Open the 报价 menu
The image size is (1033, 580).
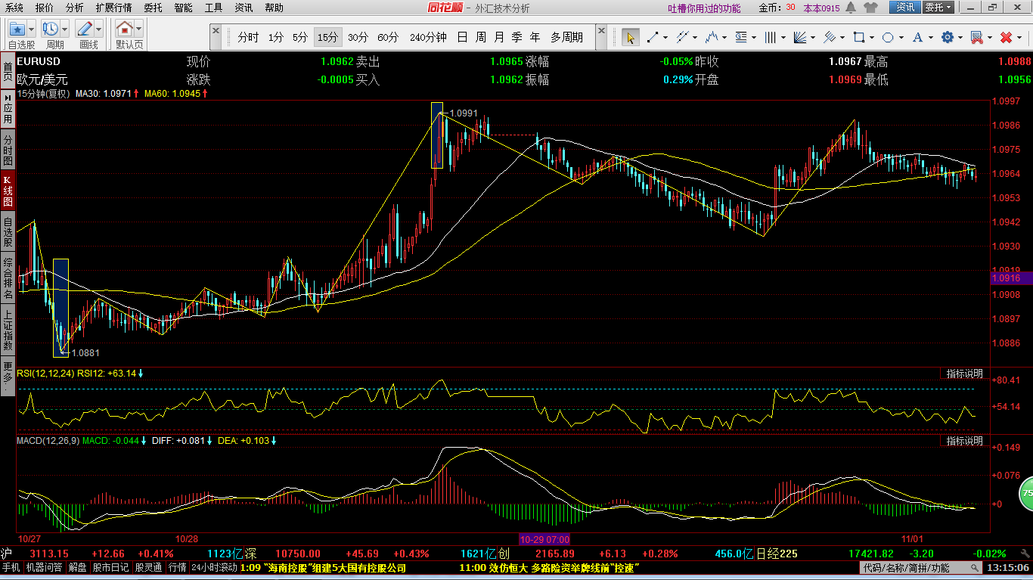point(45,8)
